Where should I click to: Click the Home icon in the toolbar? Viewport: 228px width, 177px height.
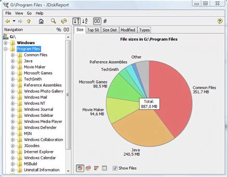click(41, 21)
